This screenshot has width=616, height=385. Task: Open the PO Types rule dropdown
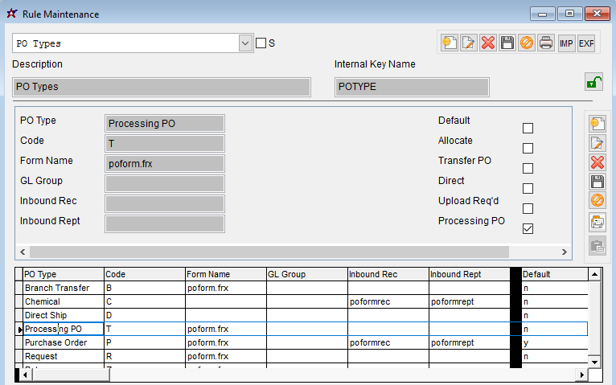pyautogui.click(x=246, y=43)
